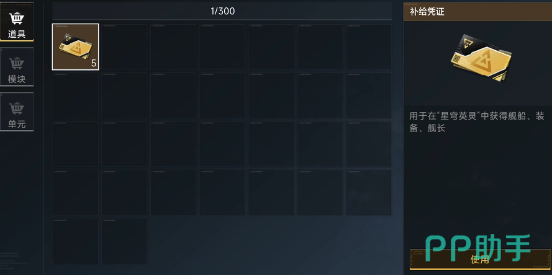552x275 pixels.
Task: Select the first empty slot in the bottom row
Action: pos(75,242)
